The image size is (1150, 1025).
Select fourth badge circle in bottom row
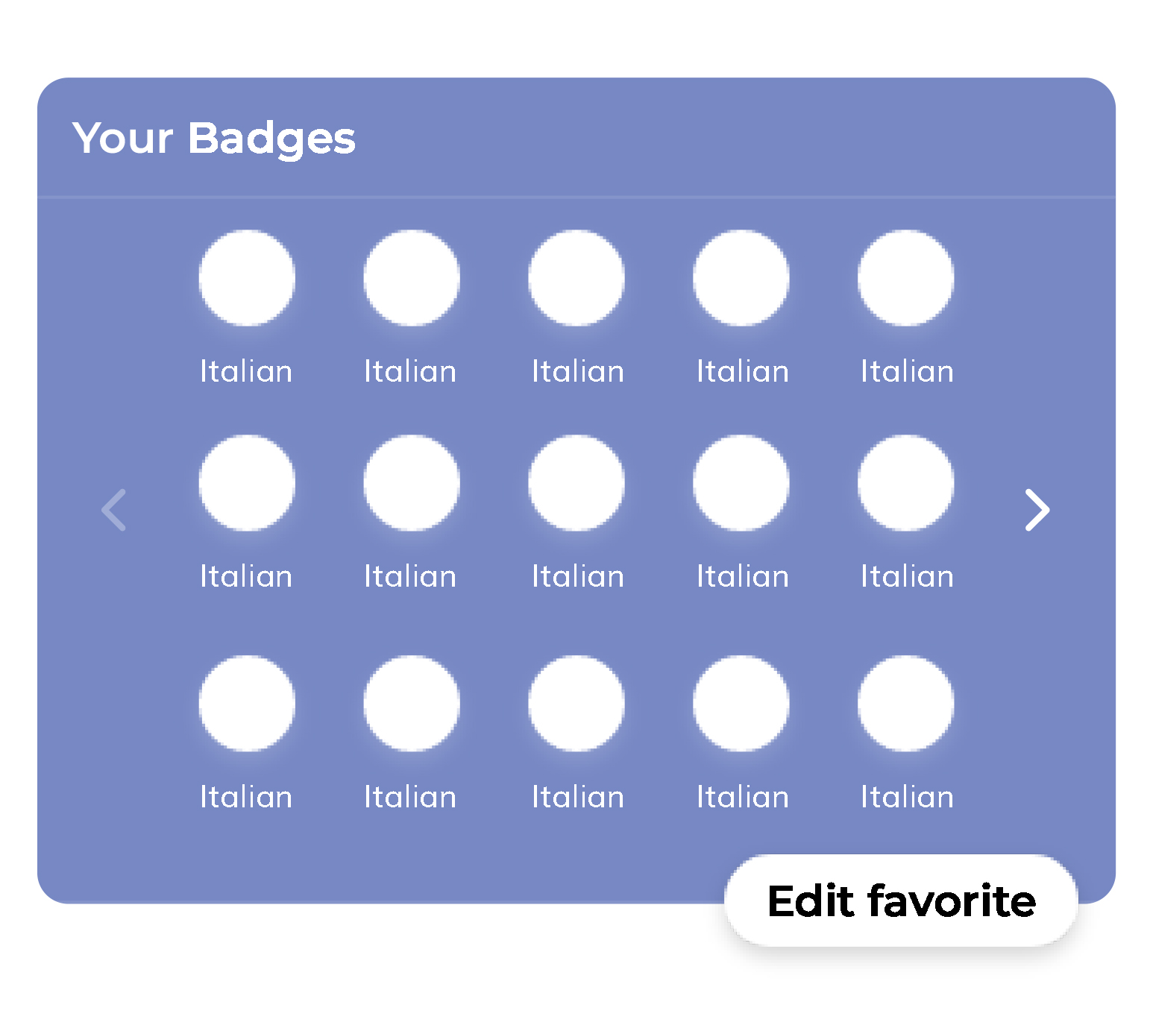tap(741, 703)
